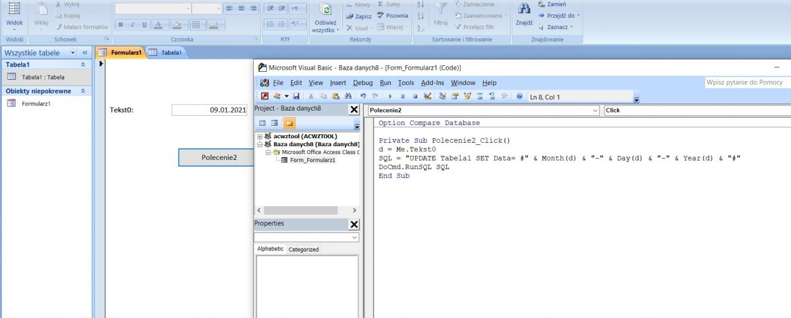
Task: Toggle Bold formatting in Czcionka group
Action: (x=121, y=24)
